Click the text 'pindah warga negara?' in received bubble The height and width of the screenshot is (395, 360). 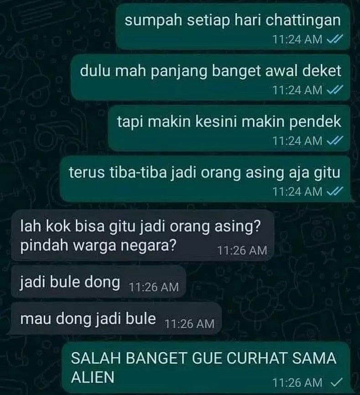98,245
